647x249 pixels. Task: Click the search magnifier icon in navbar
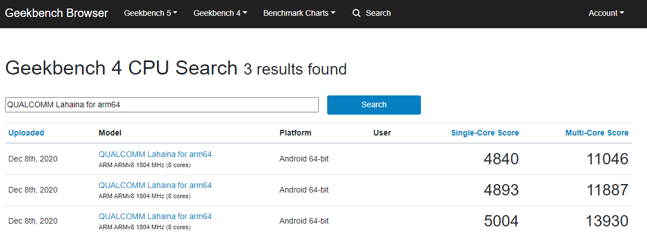pos(357,13)
